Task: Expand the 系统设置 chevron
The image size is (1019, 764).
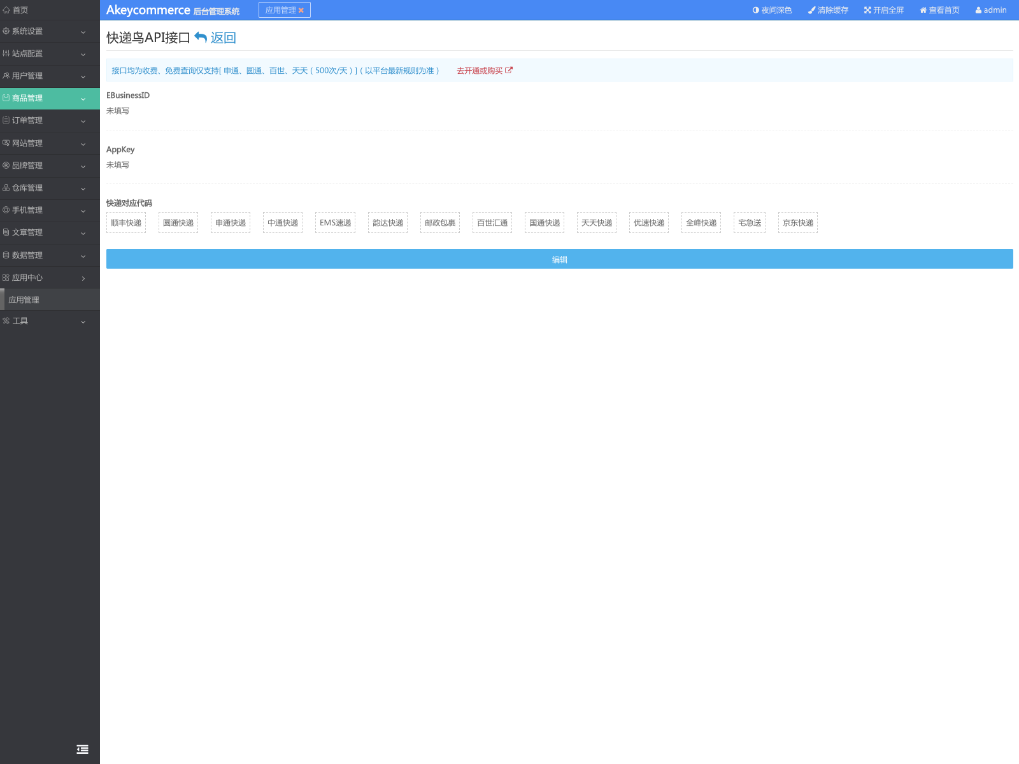Action: [83, 32]
